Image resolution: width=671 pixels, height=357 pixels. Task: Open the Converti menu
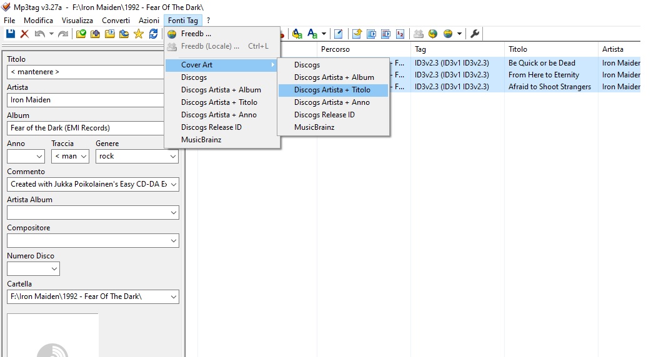click(116, 20)
